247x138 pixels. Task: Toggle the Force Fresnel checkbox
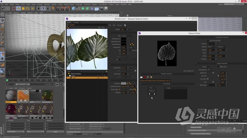[x=131, y=50]
